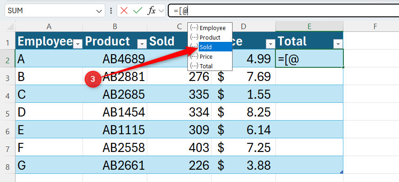
Task: Click the table resize handle at bottom-right corner
Action: click(x=341, y=172)
